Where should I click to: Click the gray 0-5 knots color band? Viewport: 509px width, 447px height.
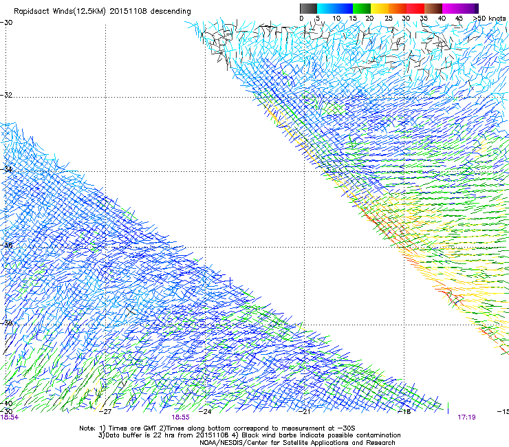click(308, 8)
